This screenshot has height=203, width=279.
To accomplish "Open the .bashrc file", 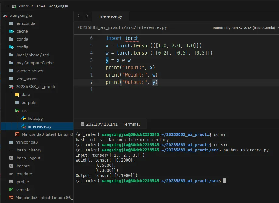I will click(x=37, y=166).
